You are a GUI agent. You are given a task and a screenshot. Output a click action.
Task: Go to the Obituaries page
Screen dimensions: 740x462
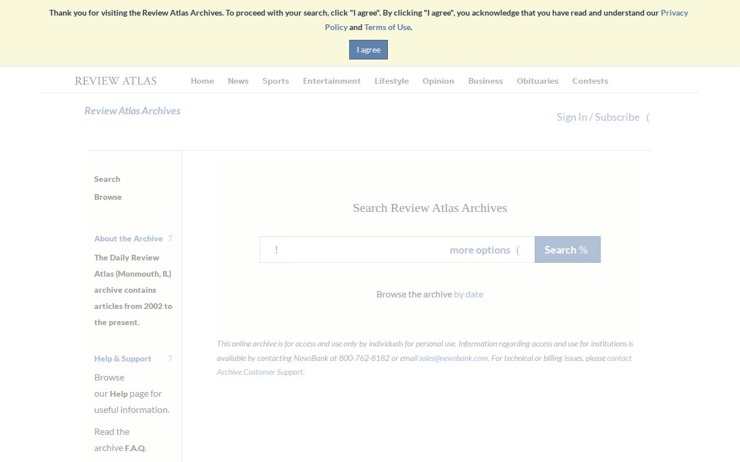coord(538,81)
